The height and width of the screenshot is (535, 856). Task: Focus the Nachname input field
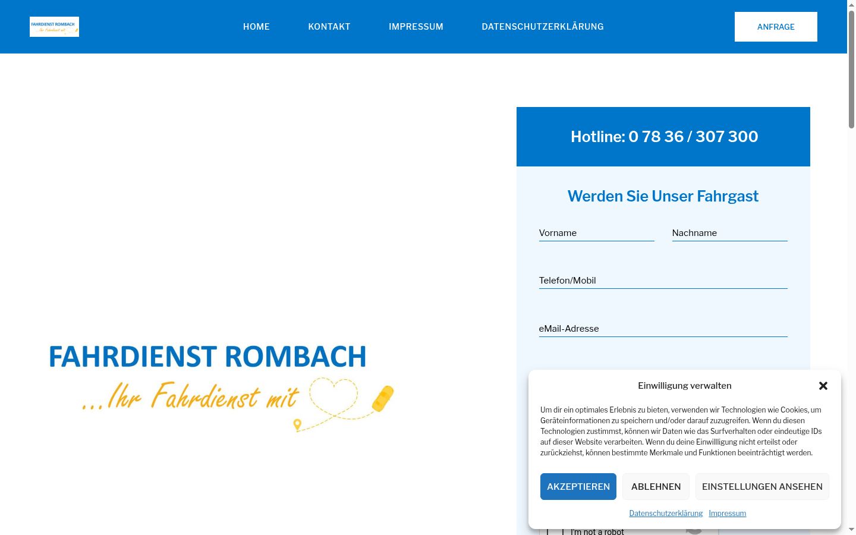tap(729, 233)
